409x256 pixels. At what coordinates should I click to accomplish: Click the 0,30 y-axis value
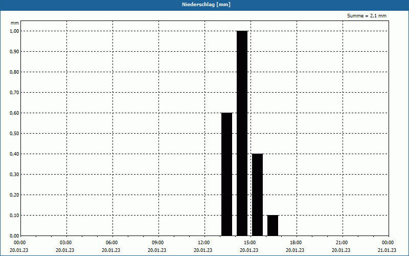point(14,175)
